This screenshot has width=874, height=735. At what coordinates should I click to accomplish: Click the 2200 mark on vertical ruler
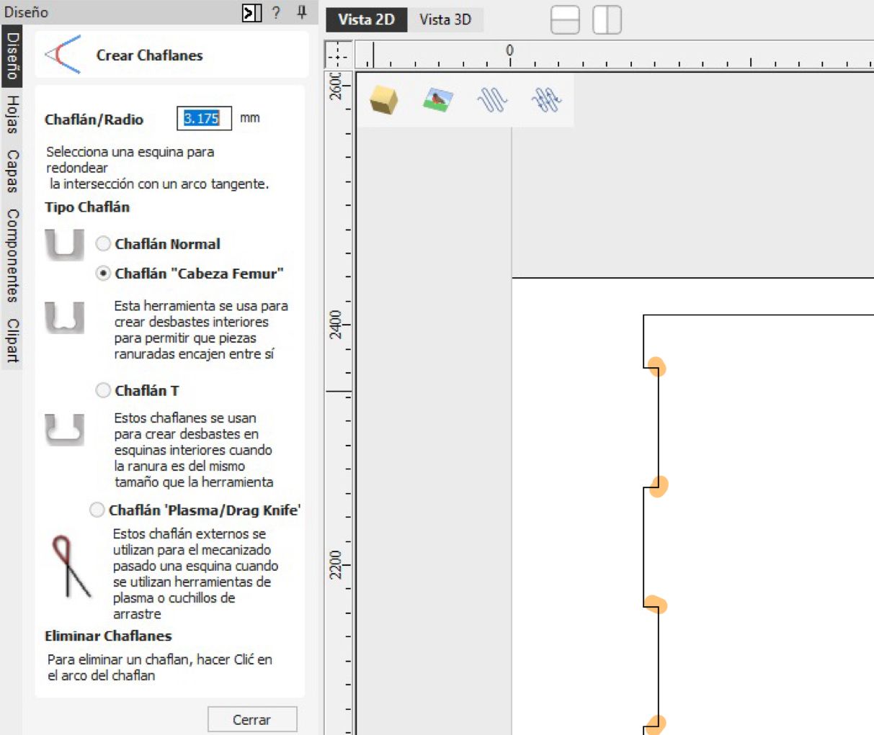336,565
